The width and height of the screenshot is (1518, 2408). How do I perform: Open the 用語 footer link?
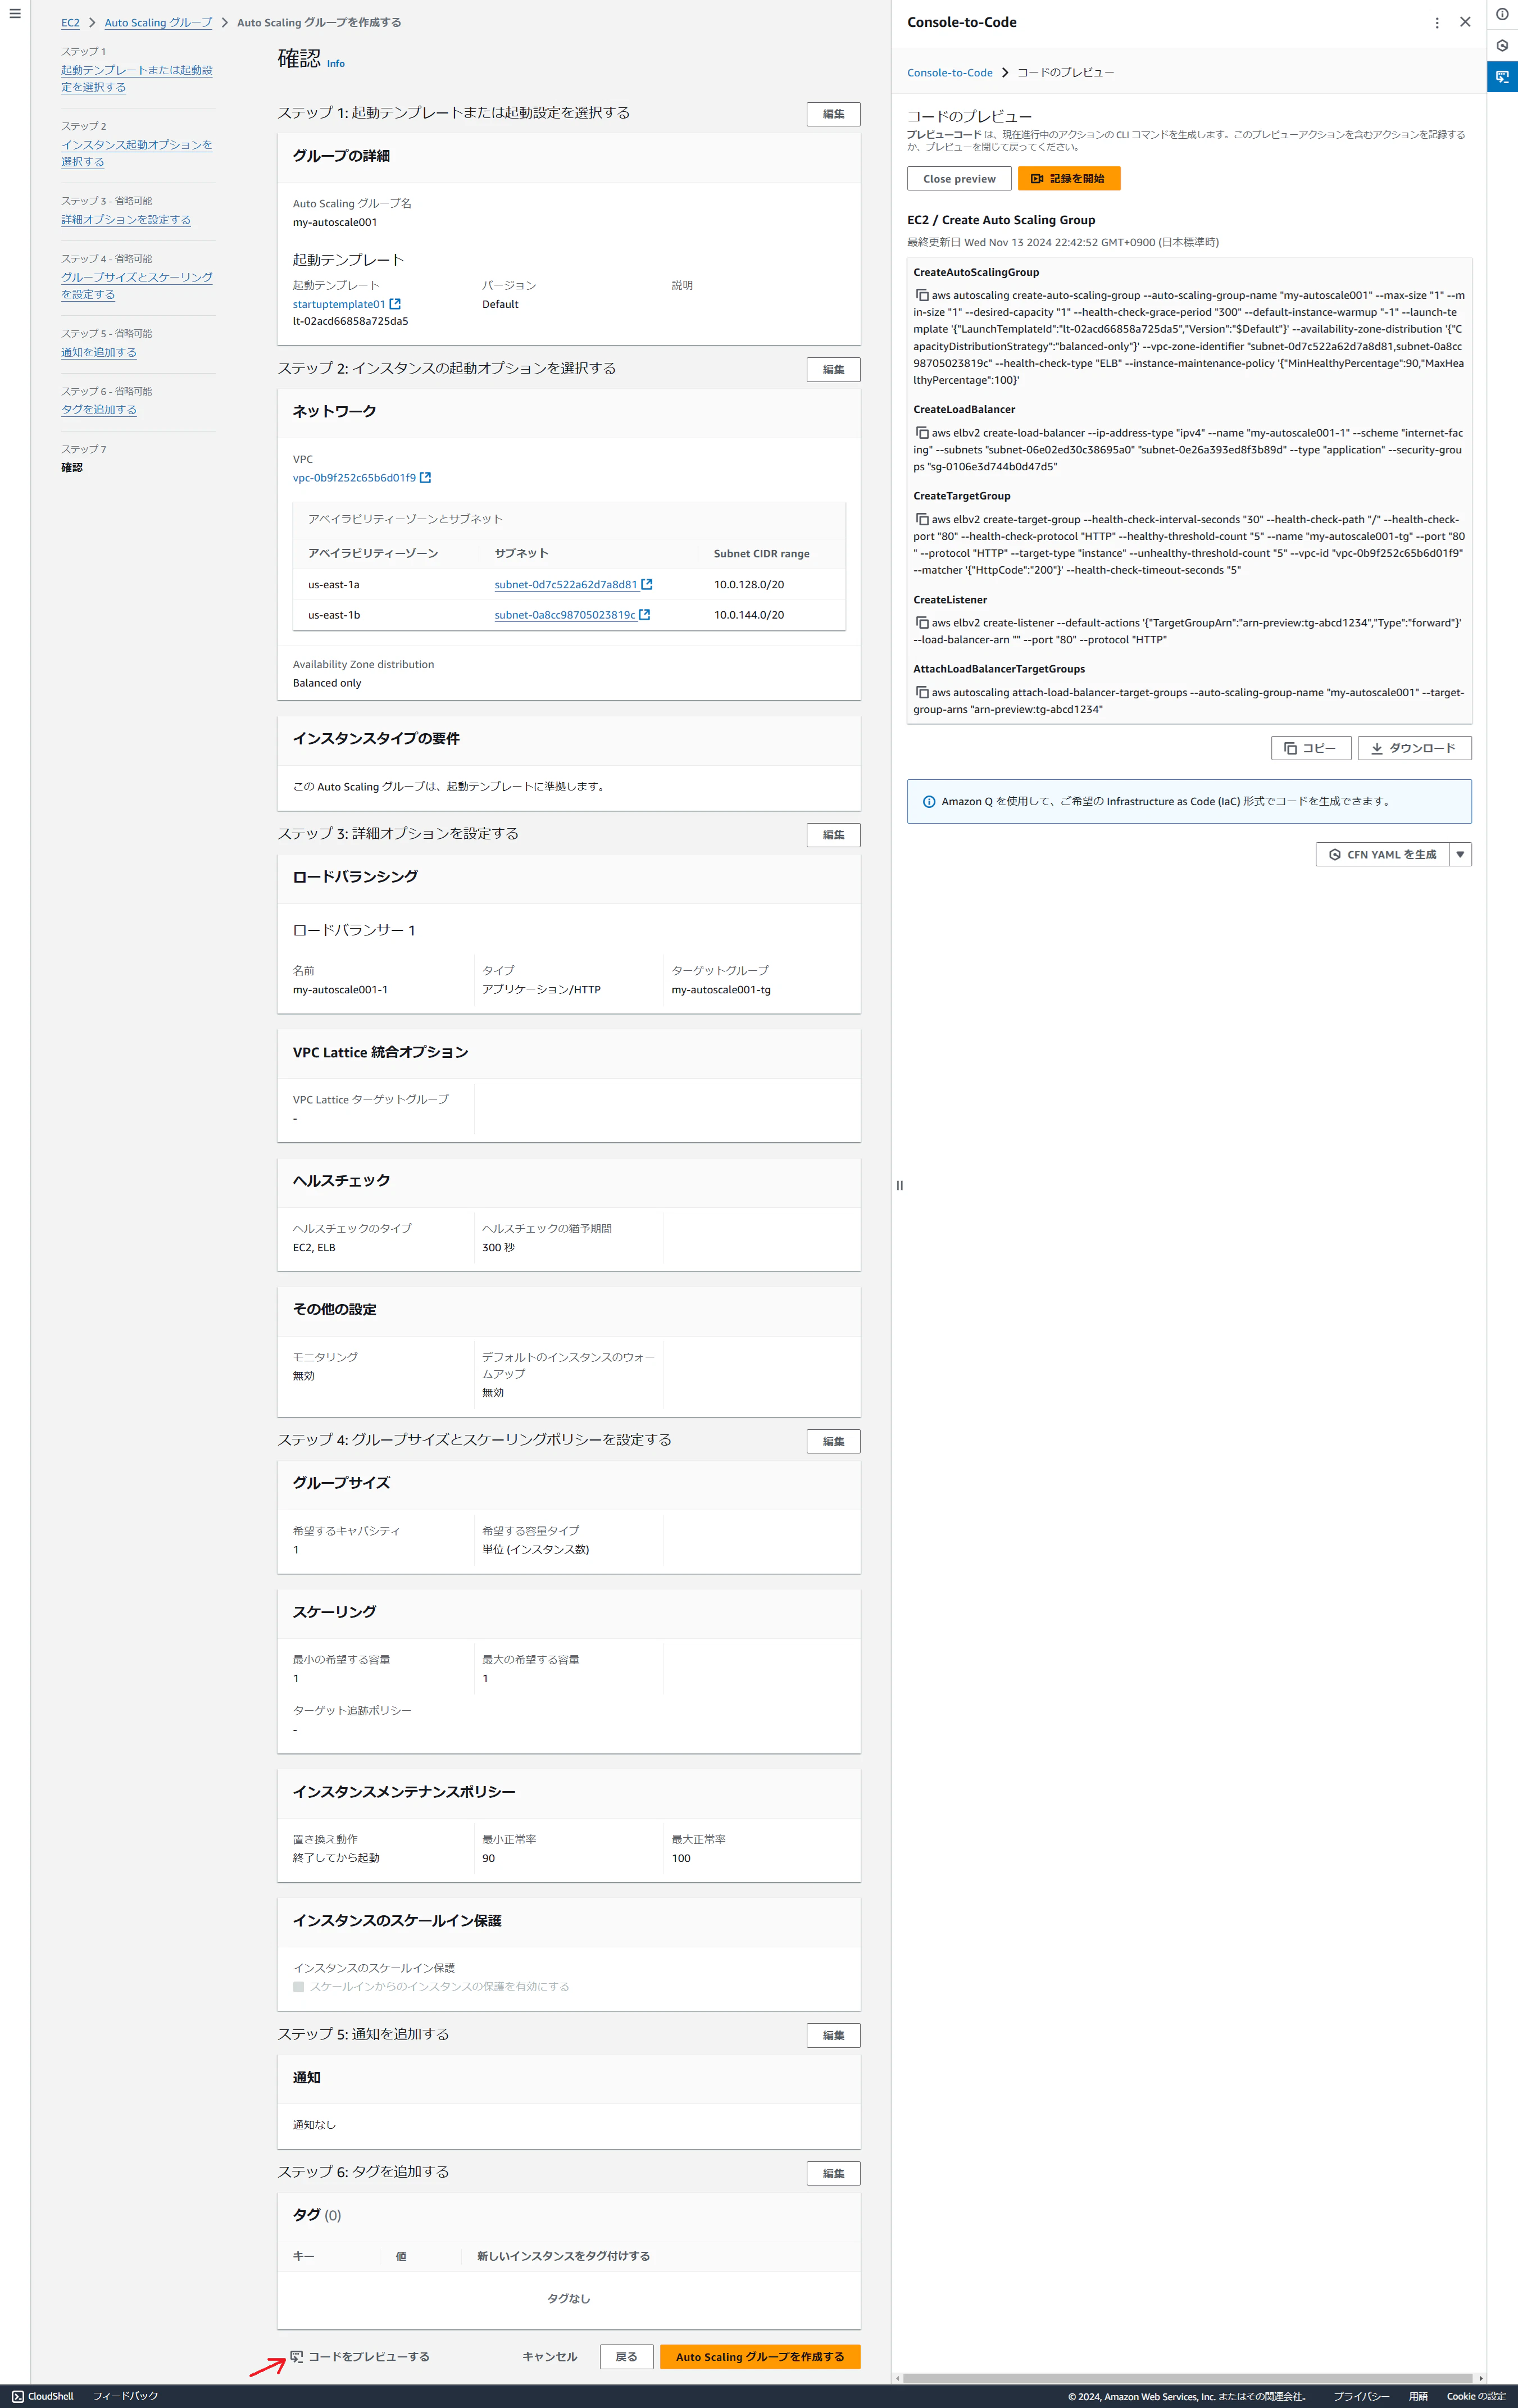(1418, 2396)
